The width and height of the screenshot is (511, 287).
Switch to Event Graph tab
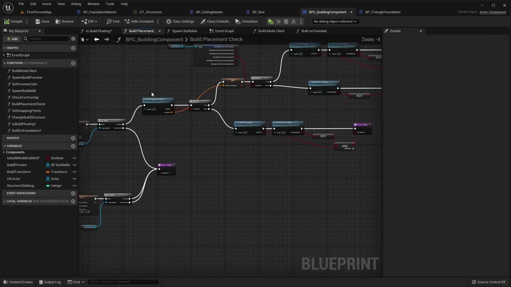click(x=224, y=31)
